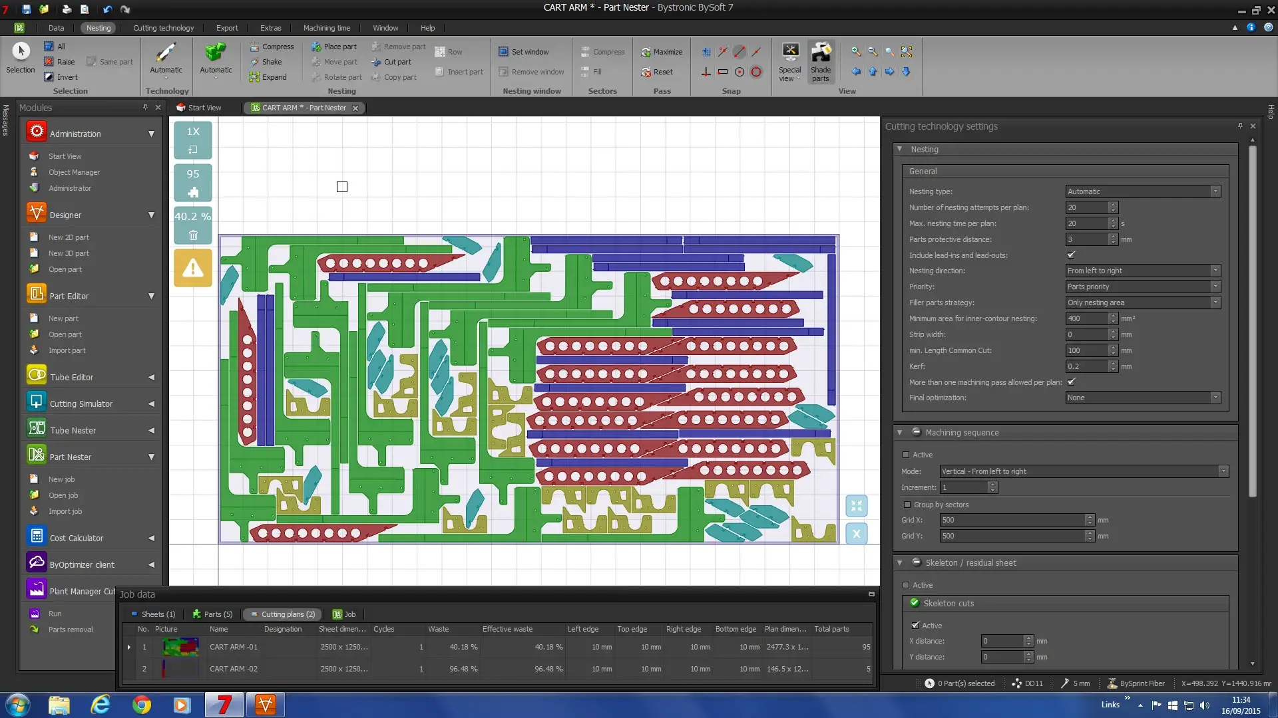Collapse the Administration module section
The image size is (1278, 718).
point(151,134)
